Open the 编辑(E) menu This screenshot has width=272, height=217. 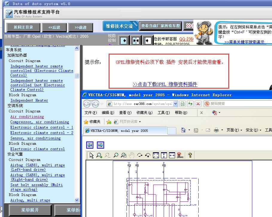tap(108, 113)
